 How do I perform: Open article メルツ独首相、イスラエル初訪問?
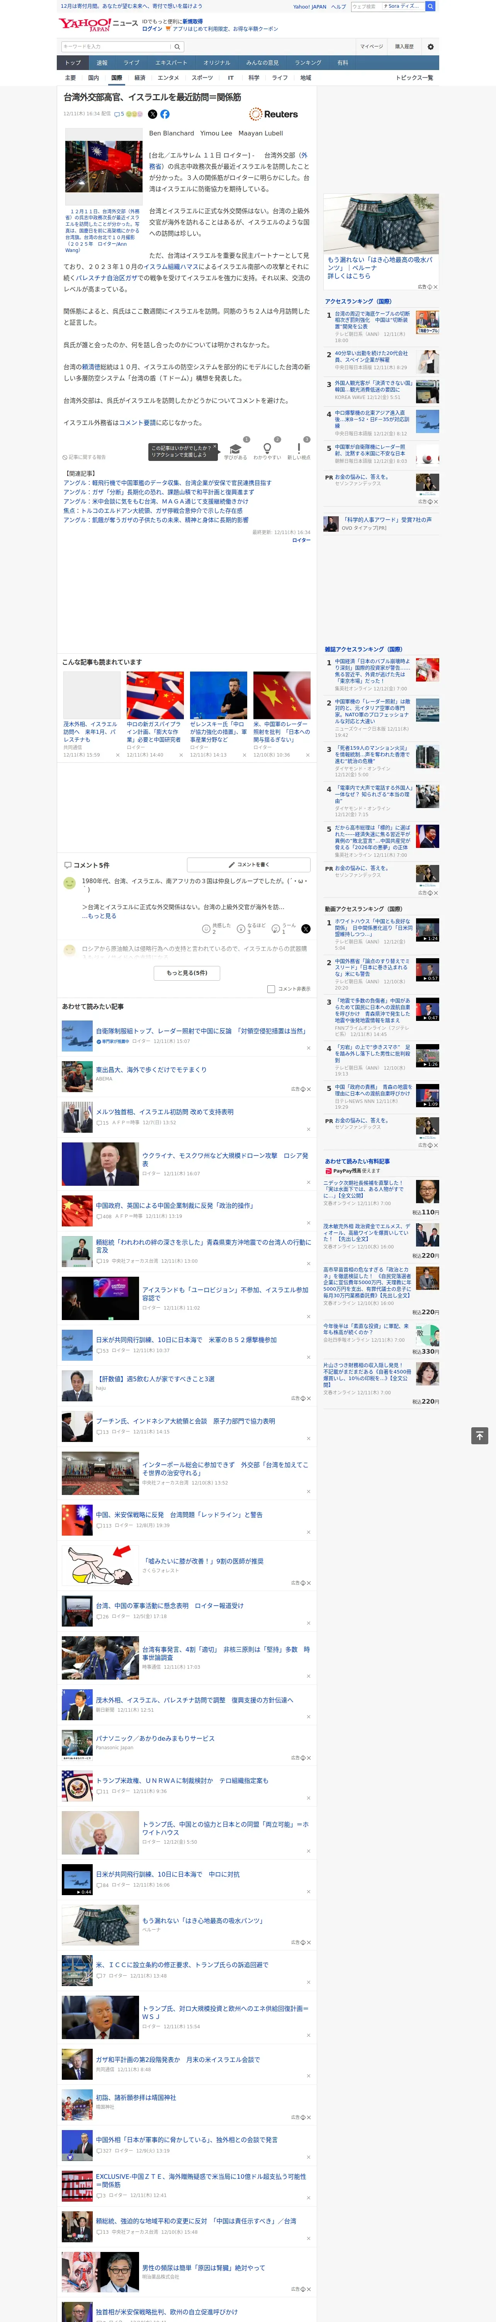(x=165, y=1112)
